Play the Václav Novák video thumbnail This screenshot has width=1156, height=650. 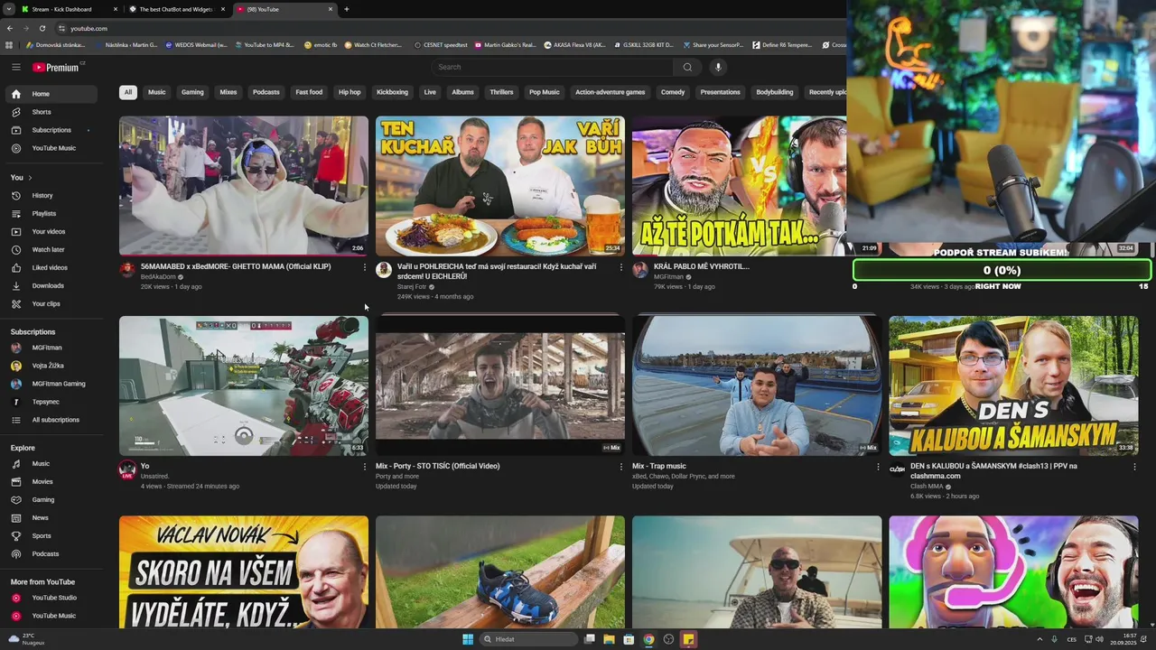coord(244,572)
